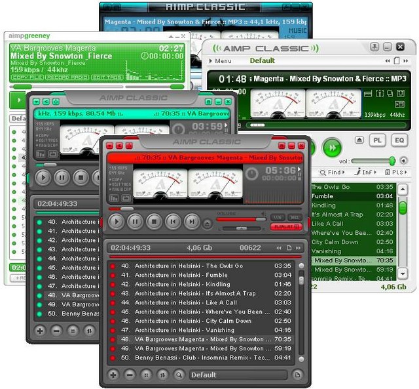The image size is (419, 389).
Task: Open the search magnifier in red playlist toolbar
Action: tap(179, 375)
